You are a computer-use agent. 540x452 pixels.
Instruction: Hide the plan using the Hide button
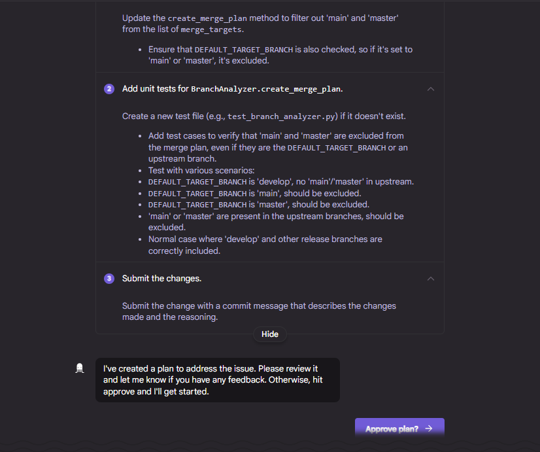click(269, 334)
